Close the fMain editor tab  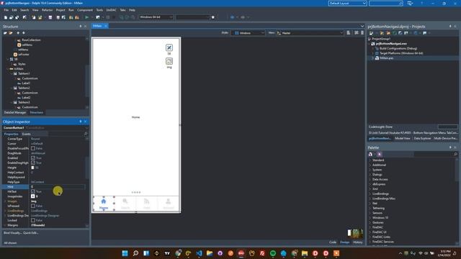coord(106,26)
